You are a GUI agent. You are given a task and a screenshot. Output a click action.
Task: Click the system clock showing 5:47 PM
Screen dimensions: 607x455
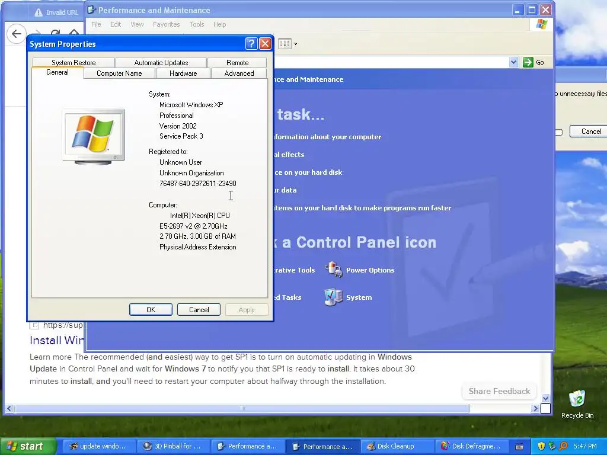tap(585, 446)
